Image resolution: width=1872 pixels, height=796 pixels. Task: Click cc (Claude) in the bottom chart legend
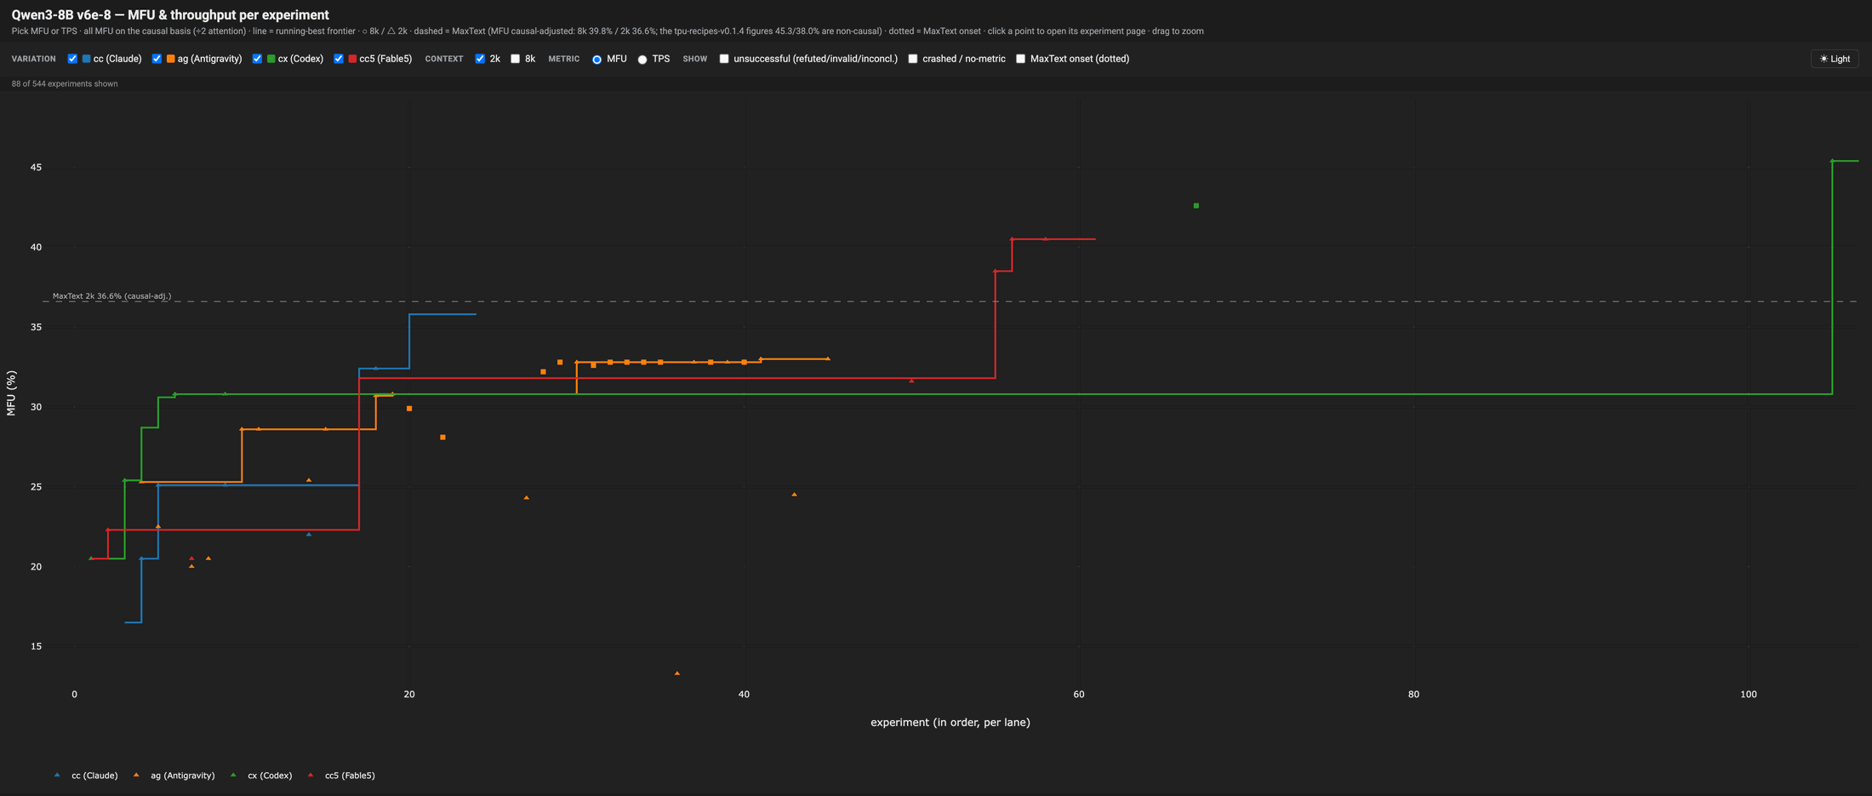pos(86,776)
